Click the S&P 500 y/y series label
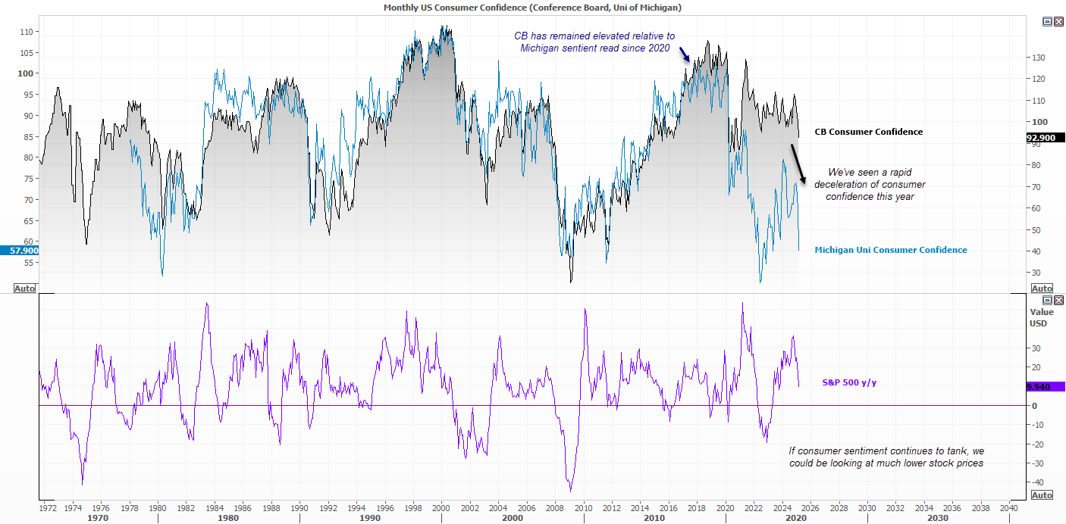This screenshot has width=1066, height=524. (x=849, y=383)
